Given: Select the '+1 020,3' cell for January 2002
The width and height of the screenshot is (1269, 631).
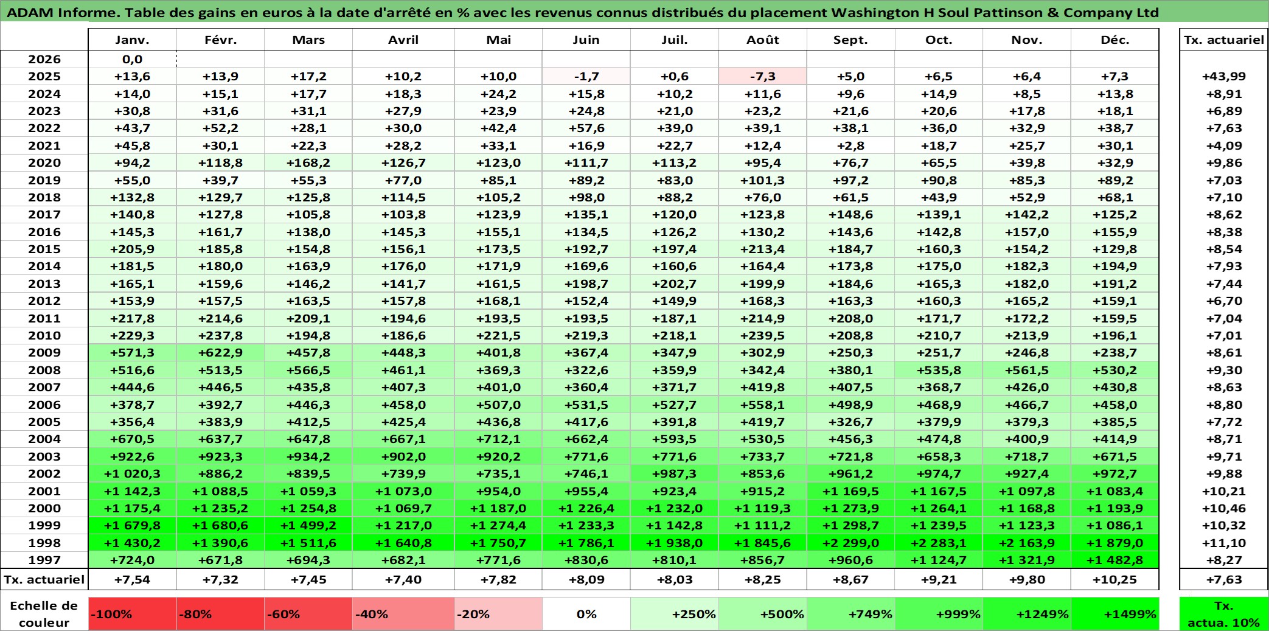Looking at the screenshot, I should [x=133, y=473].
